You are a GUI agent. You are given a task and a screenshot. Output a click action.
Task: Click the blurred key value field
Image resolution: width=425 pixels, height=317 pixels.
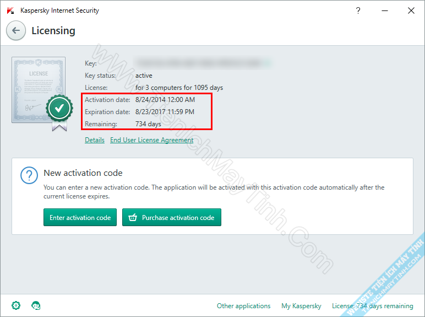pos(202,63)
